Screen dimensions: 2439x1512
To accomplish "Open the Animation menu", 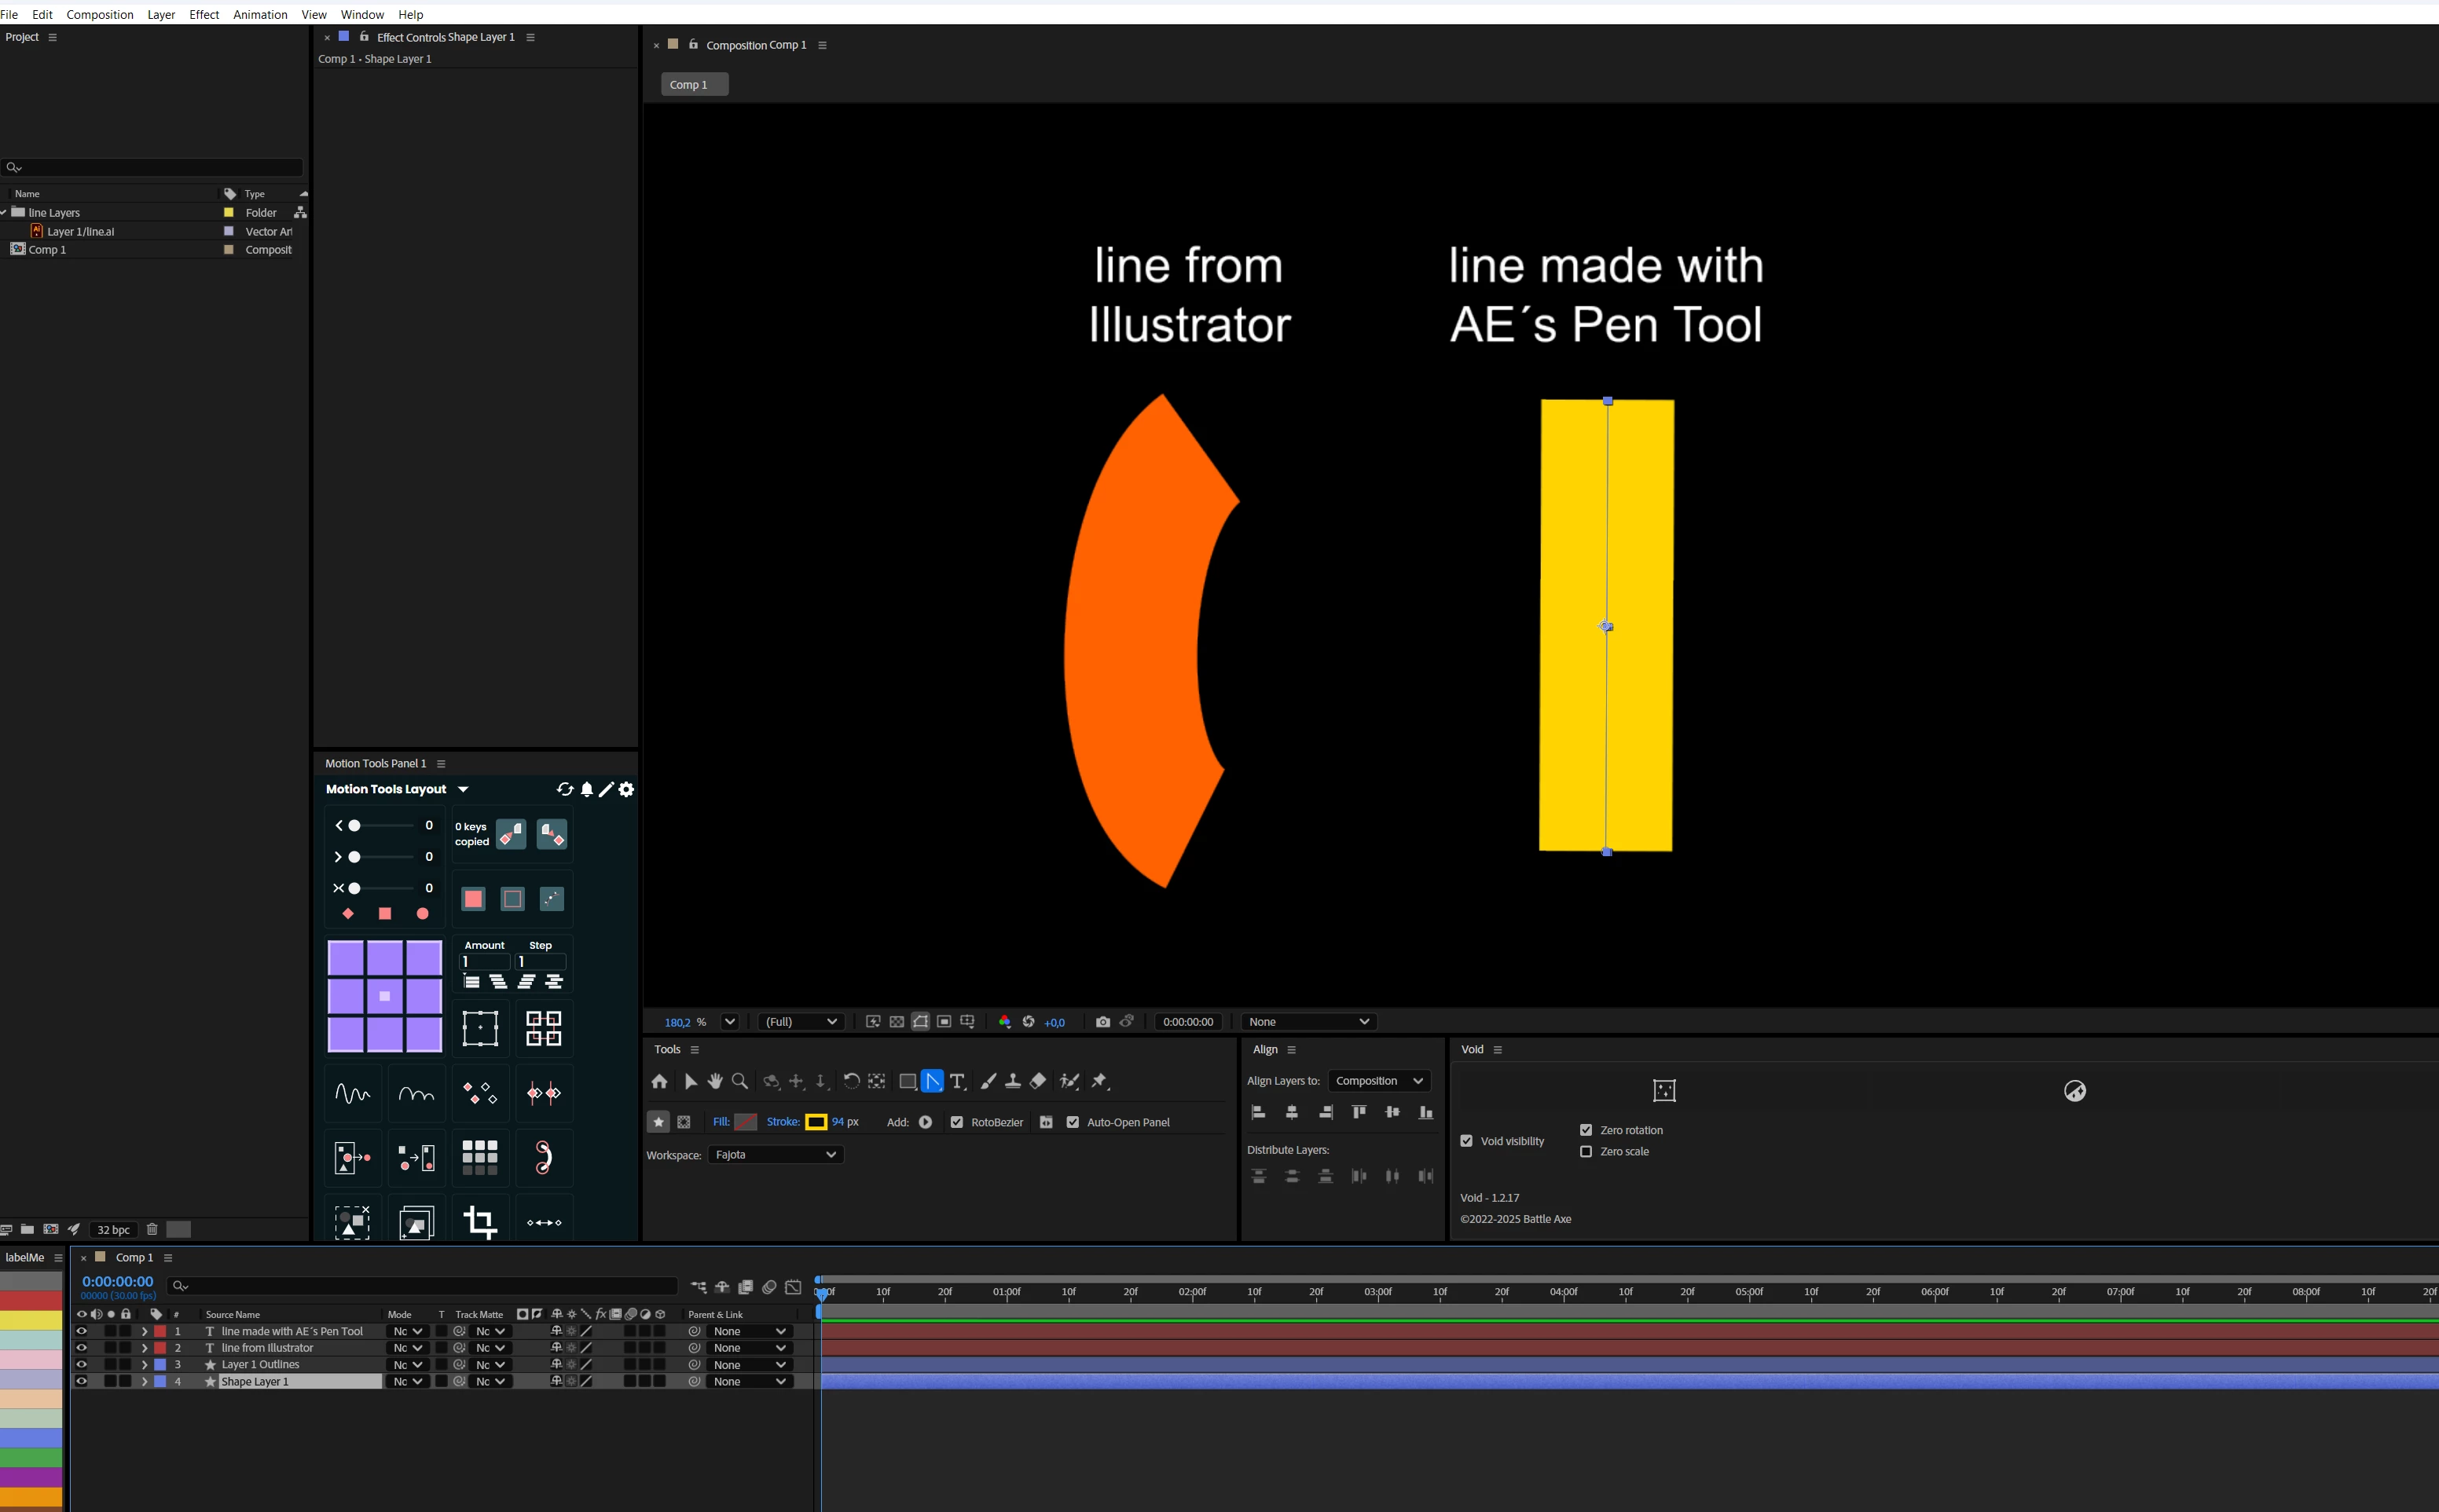I will (260, 14).
